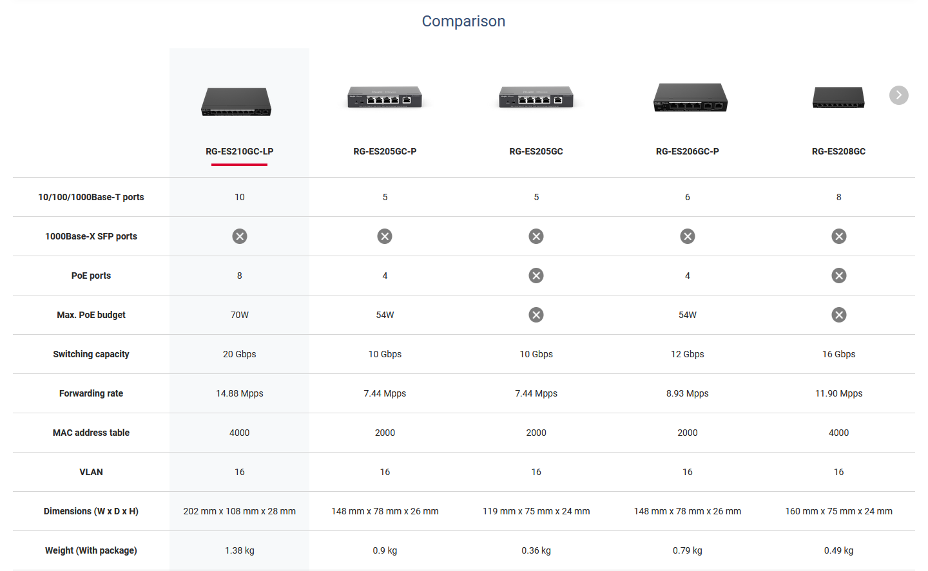The width and height of the screenshot is (928, 571).
Task: Open the RG-ES205GC-P product image
Action: click(x=385, y=97)
